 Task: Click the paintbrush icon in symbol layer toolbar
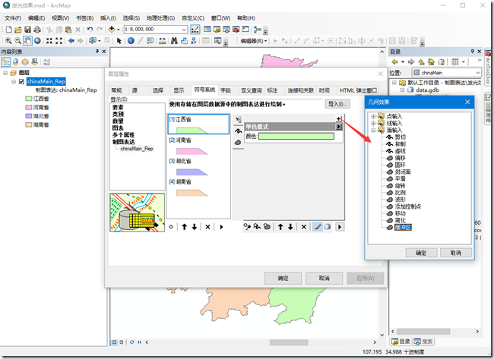tap(318, 226)
